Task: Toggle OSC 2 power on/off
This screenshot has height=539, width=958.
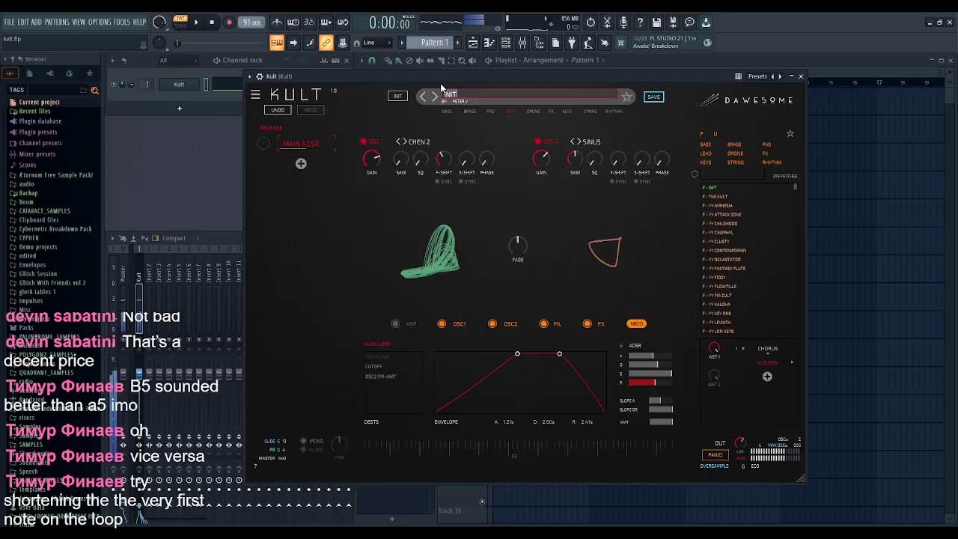Action: (537, 141)
